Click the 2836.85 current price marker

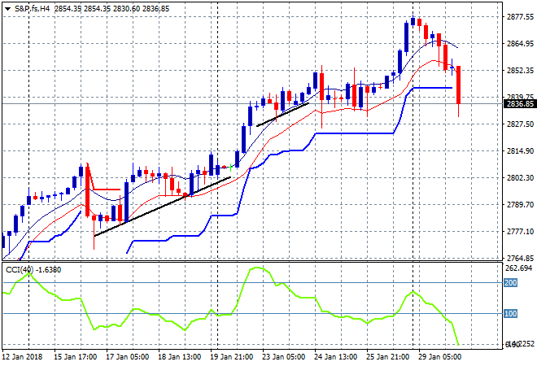[x=520, y=104]
